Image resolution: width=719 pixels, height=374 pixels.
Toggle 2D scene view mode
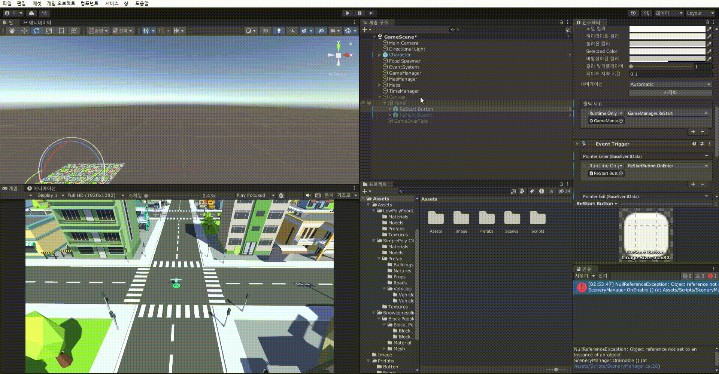pos(265,31)
